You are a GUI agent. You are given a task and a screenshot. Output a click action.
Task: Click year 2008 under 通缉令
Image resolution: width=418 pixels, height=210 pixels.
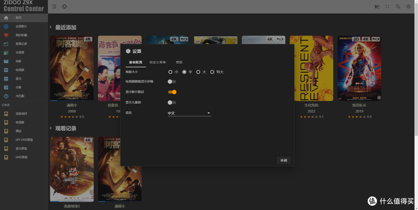tap(72, 111)
